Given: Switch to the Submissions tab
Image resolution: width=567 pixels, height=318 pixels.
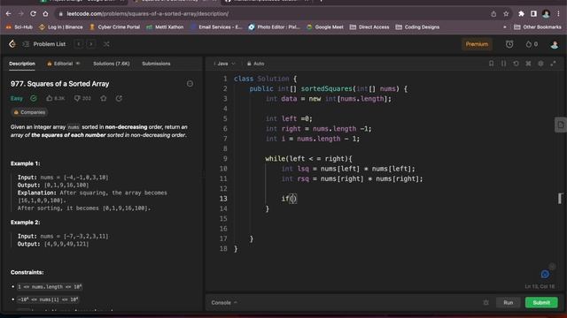Looking at the screenshot, I should (x=156, y=64).
